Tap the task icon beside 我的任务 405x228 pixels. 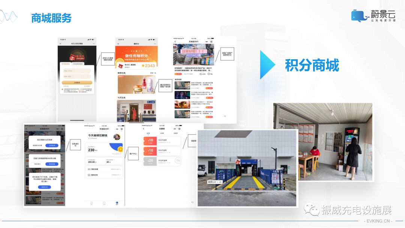(89, 175)
